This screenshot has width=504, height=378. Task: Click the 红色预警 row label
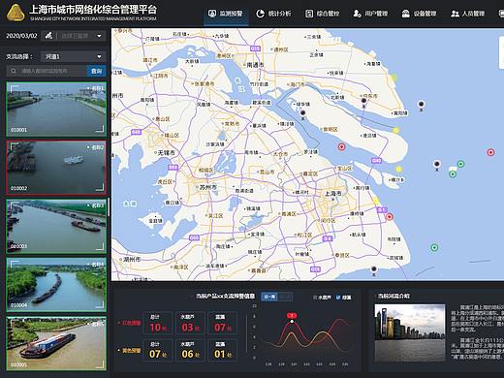132,323
